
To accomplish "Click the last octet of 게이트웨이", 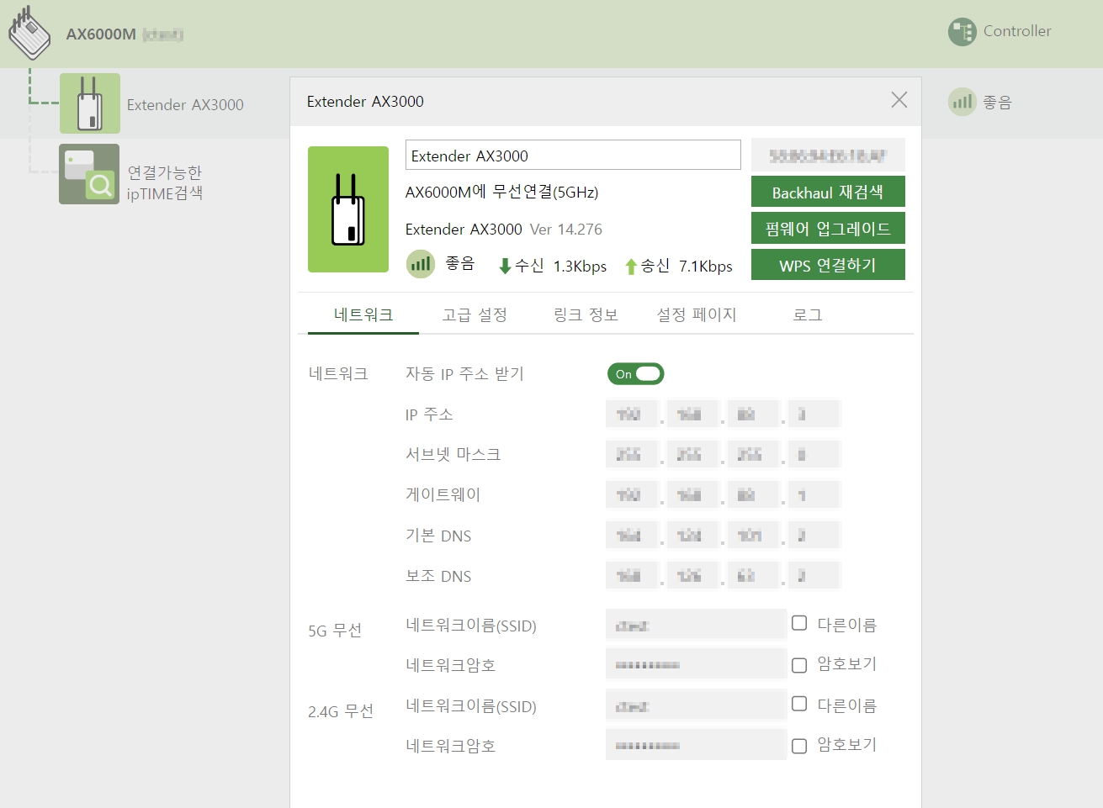I will 814,494.
